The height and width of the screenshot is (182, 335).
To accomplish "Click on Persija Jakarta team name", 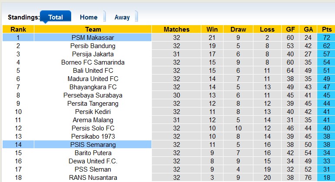I will (93, 54).
